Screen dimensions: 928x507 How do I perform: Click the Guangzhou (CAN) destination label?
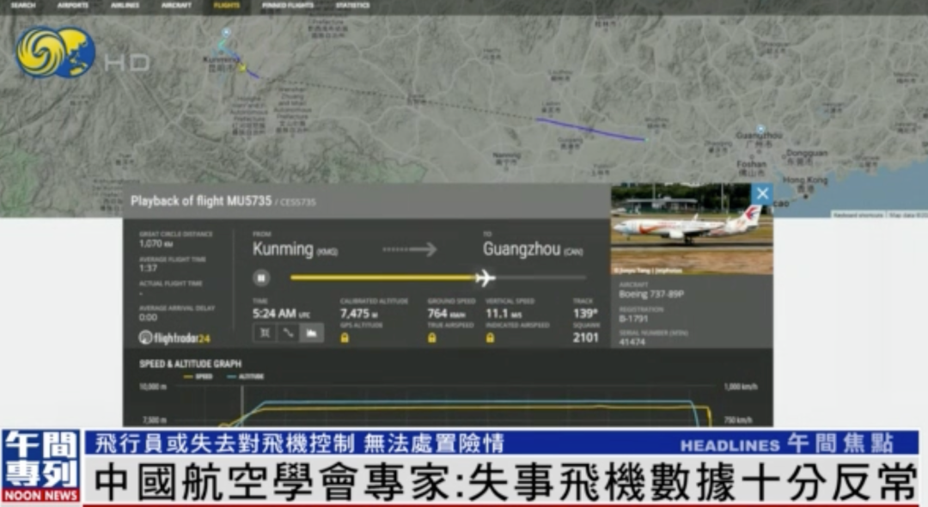coord(533,249)
